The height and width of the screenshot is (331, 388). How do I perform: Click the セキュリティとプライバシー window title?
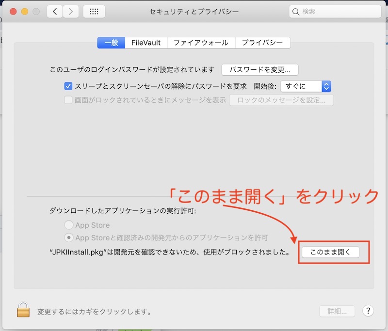[194, 12]
